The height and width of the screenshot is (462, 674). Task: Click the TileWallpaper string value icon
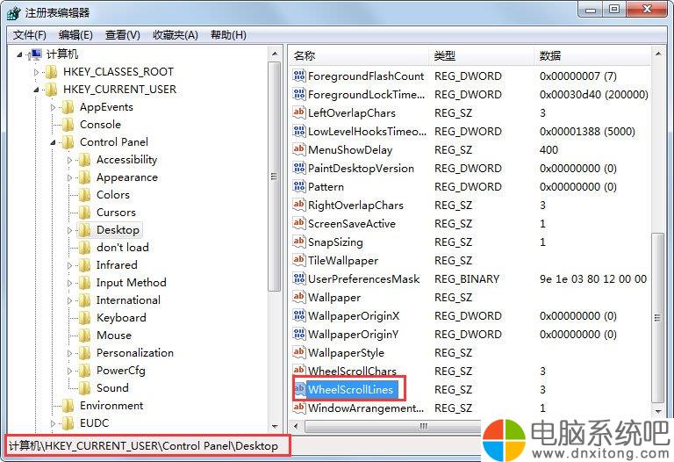[x=299, y=260]
